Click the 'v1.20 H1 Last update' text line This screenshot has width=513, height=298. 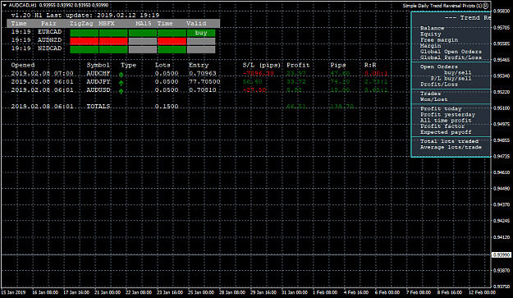[85, 15]
